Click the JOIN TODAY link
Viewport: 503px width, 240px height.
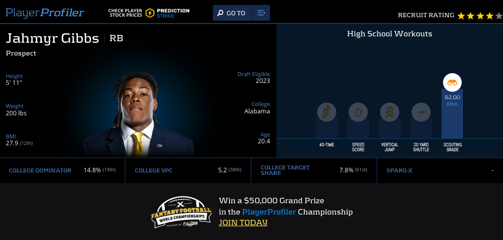(x=243, y=222)
